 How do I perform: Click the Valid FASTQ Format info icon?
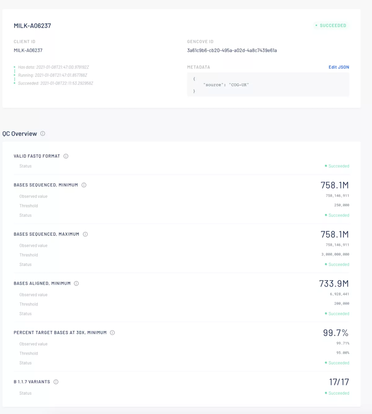point(66,156)
